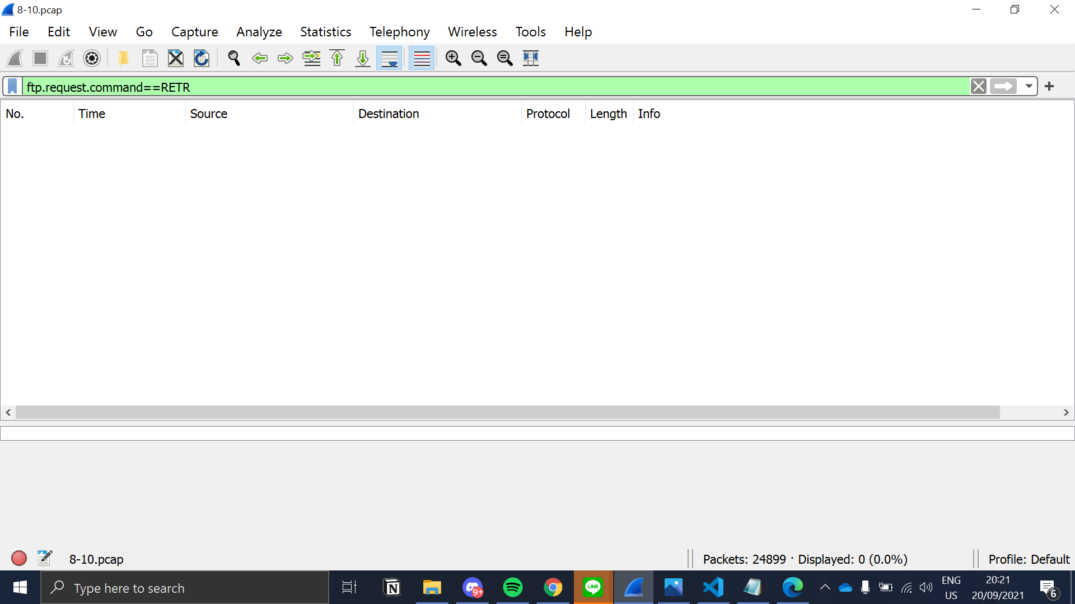This screenshot has width=1075, height=604.
Task: Click the display filter autocomplete dropdown arrow
Action: click(x=1029, y=87)
